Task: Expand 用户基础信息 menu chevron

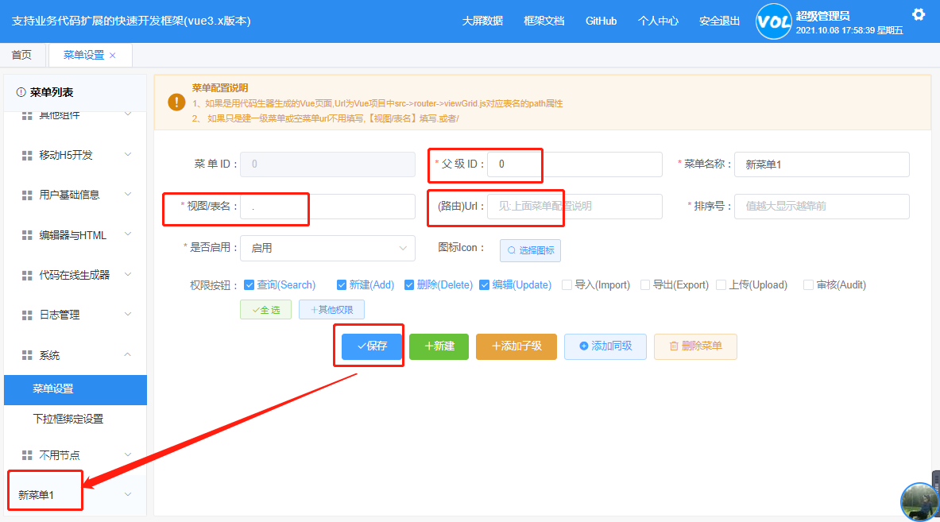Action: pyautogui.click(x=128, y=194)
